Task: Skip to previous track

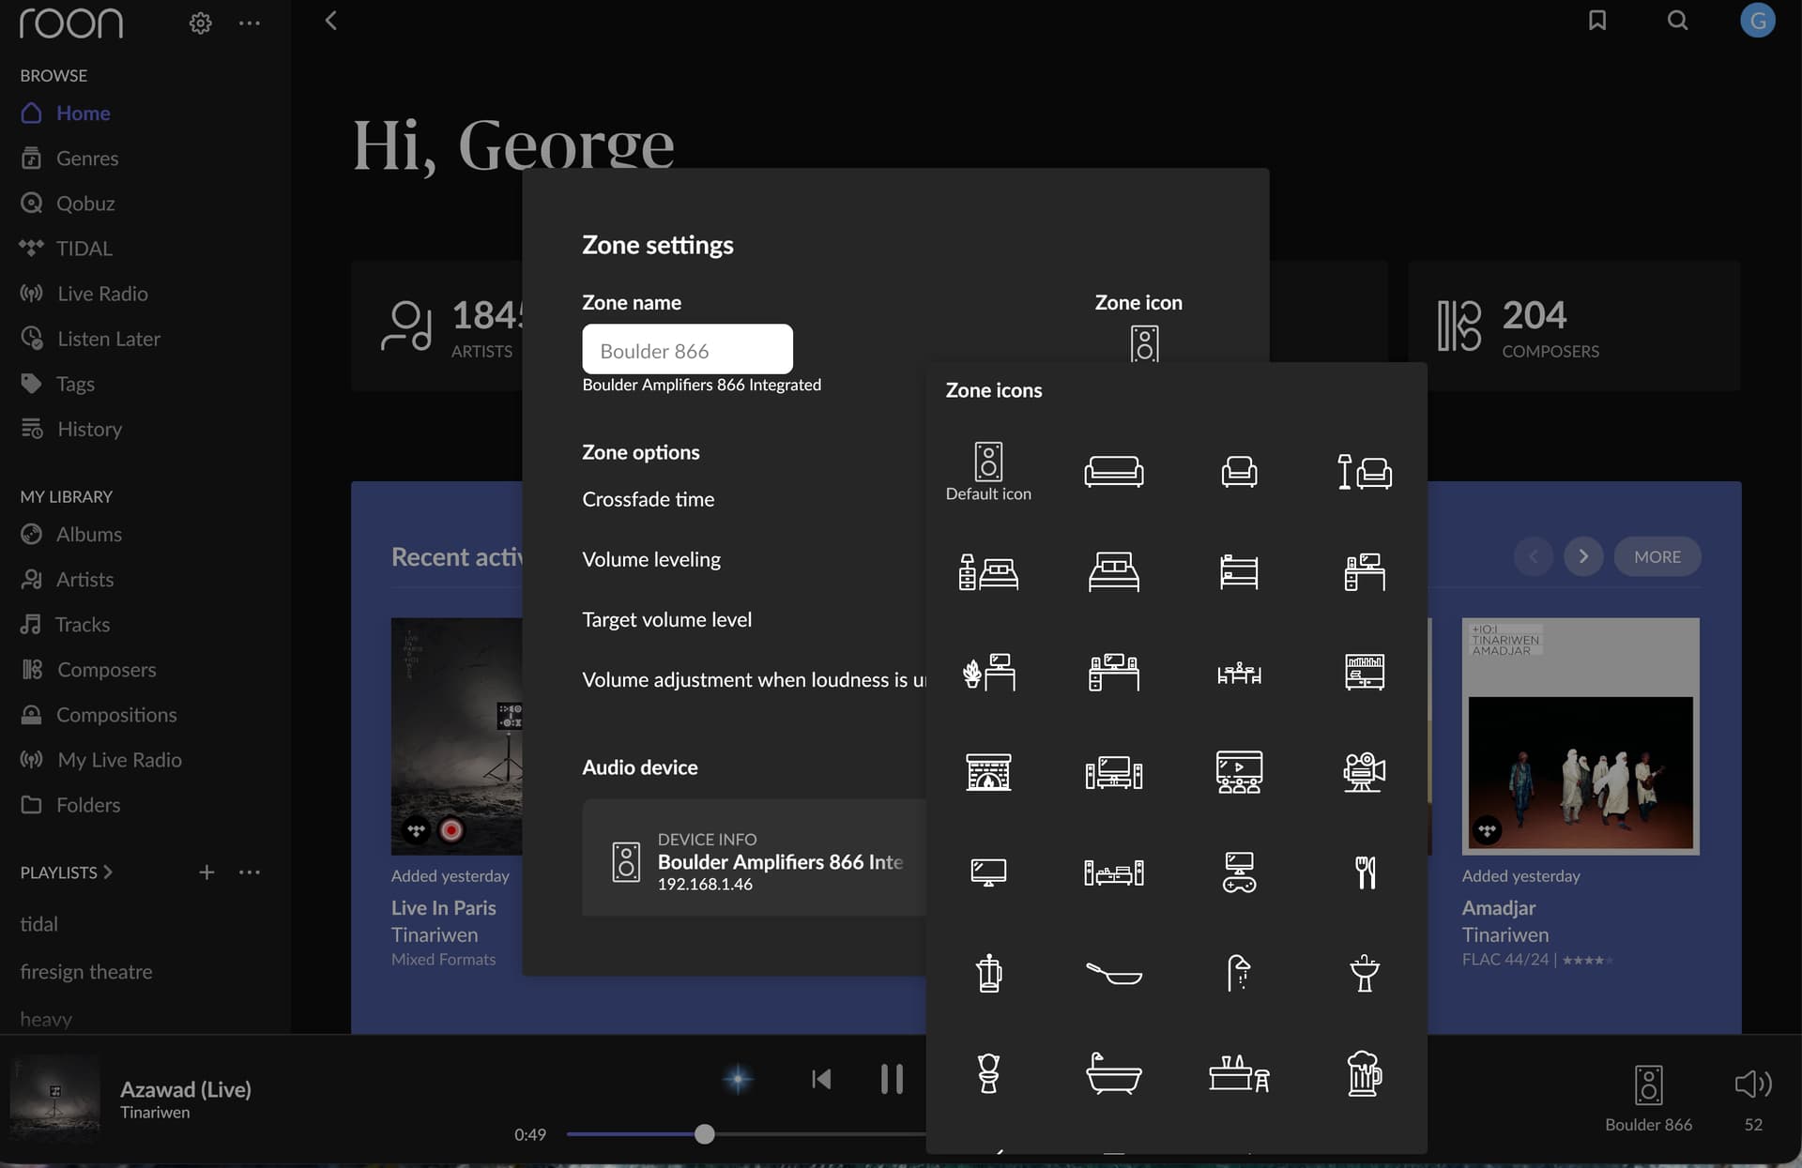Action: [x=821, y=1079]
